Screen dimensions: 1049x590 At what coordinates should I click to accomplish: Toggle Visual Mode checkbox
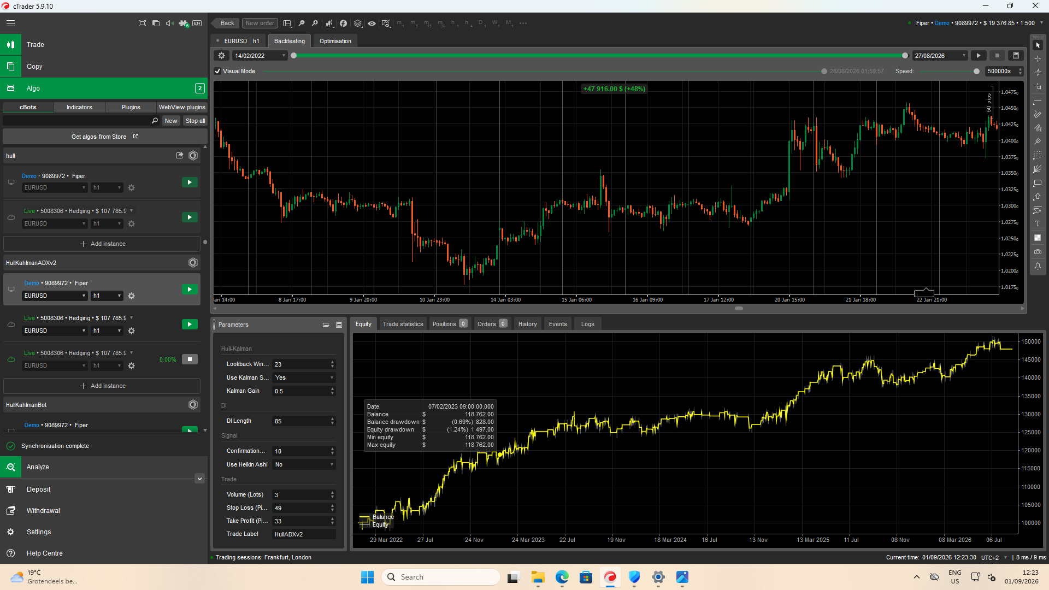point(217,71)
